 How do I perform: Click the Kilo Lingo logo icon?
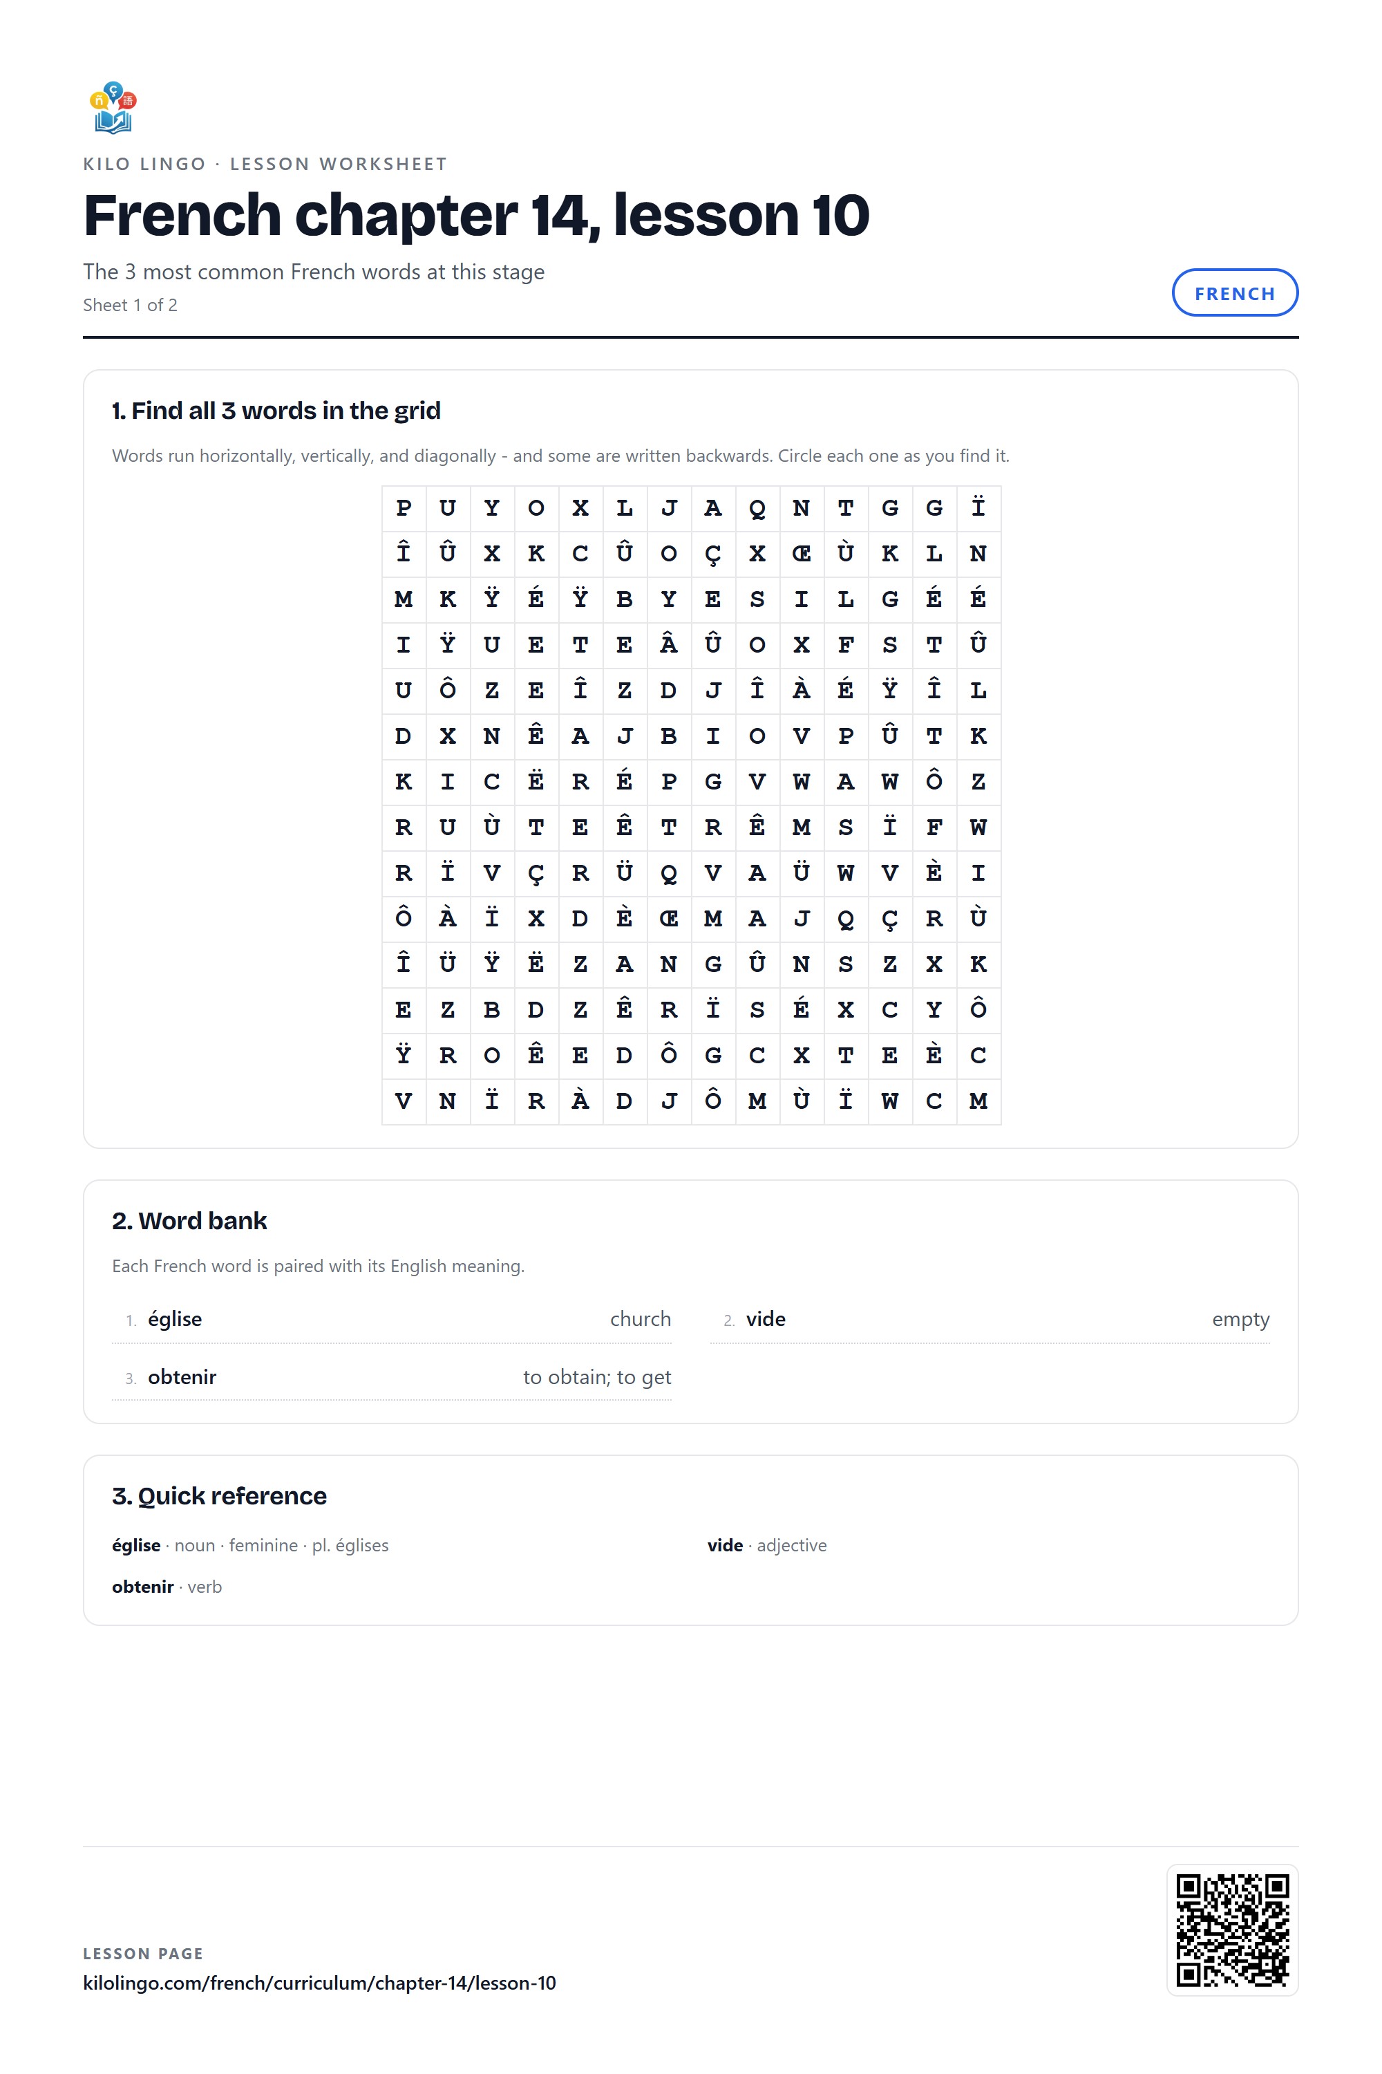pyautogui.click(x=113, y=108)
